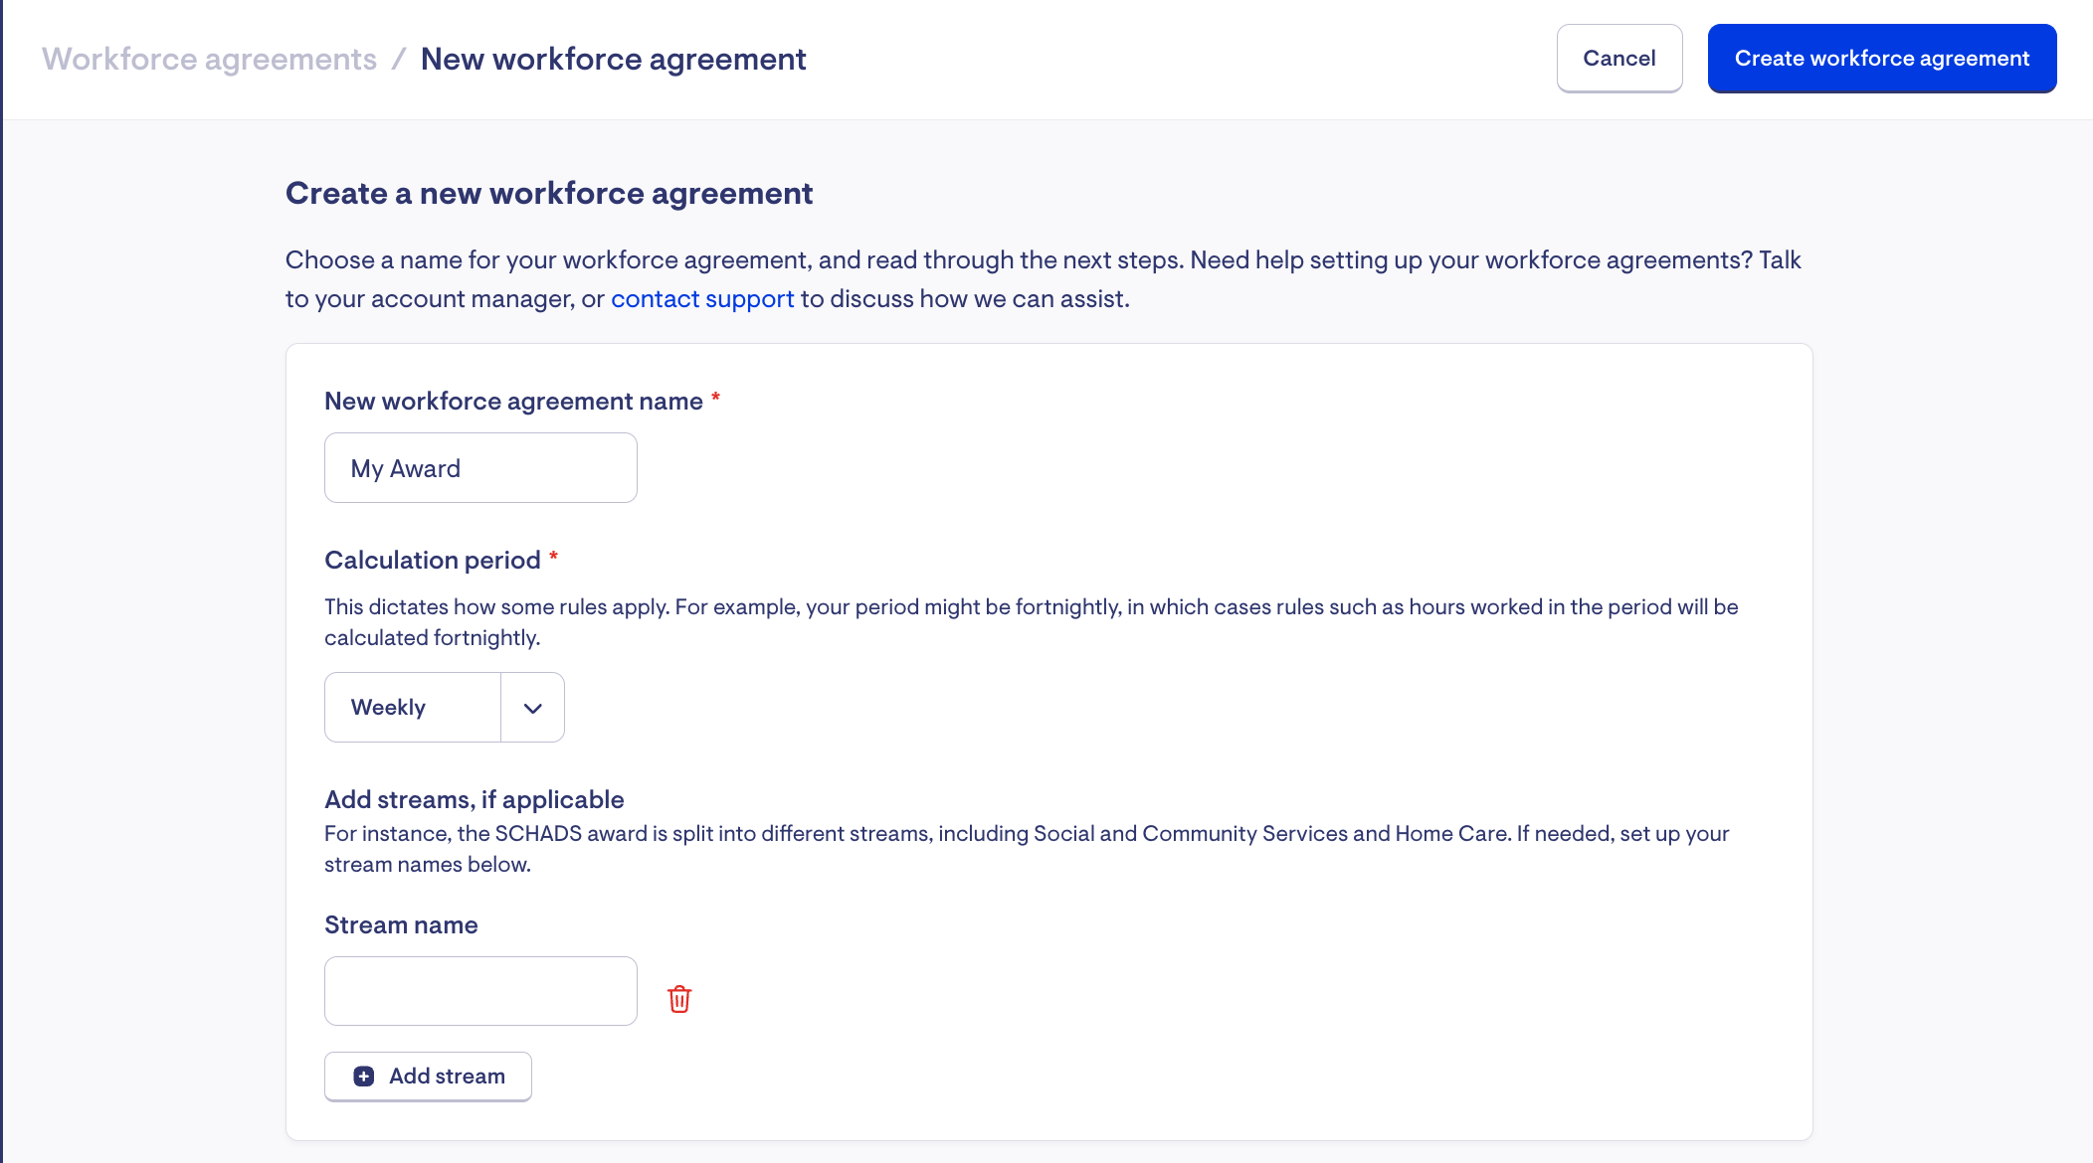The width and height of the screenshot is (2093, 1163).
Task: Click the Calculation period label
Action: pyautogui.click(x=433, y=561)
